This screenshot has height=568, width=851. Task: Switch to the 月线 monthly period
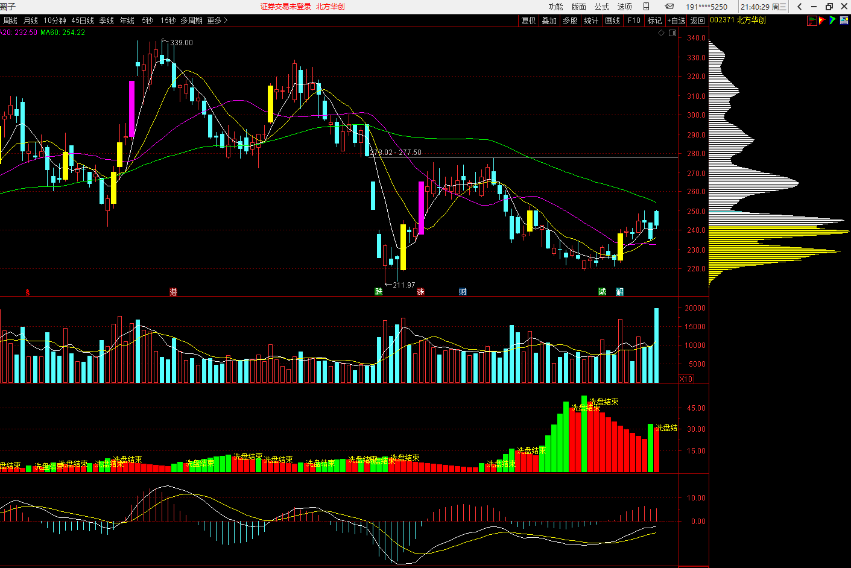point(31,21)
